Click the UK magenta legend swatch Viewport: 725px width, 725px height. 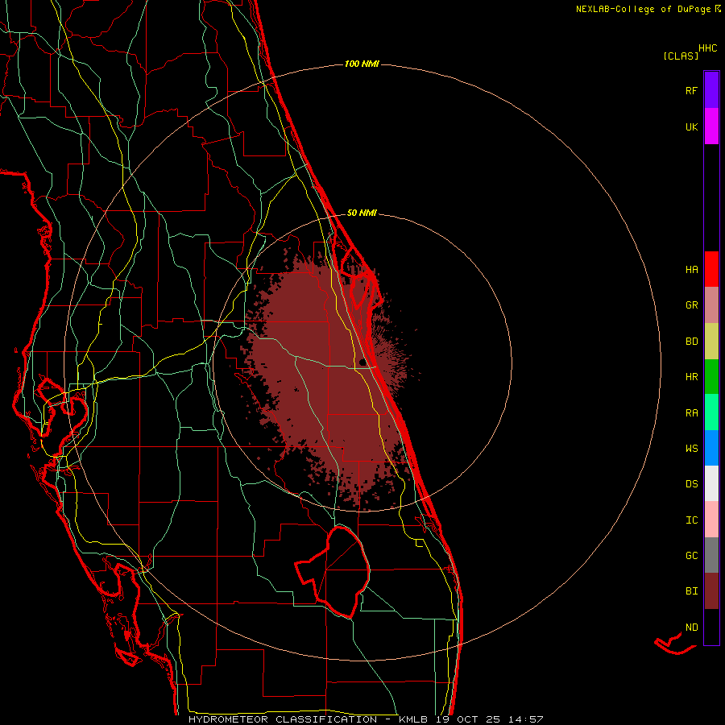point(711,126)
